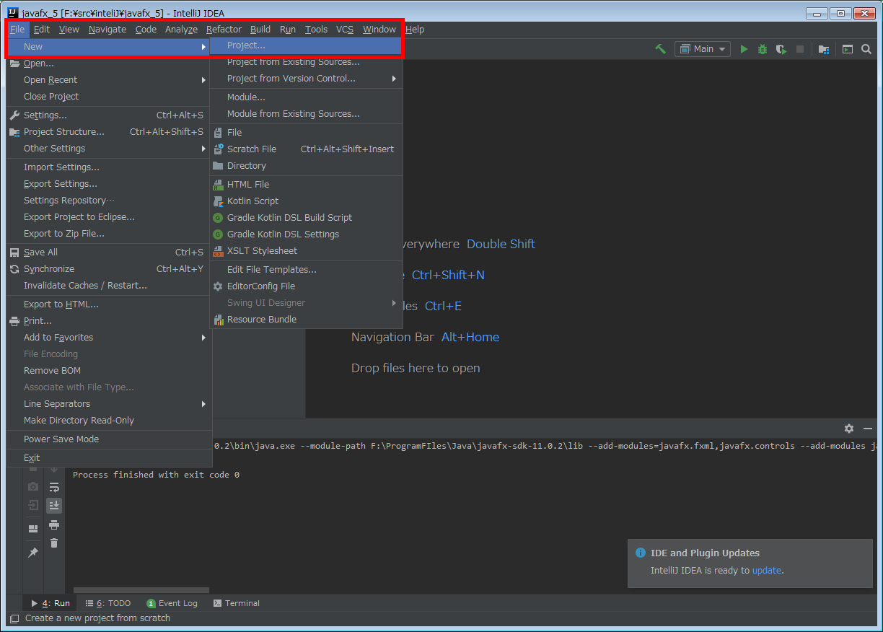Click the restore layout icon in Run panel
883x632 pixels.
click(33, 529)
